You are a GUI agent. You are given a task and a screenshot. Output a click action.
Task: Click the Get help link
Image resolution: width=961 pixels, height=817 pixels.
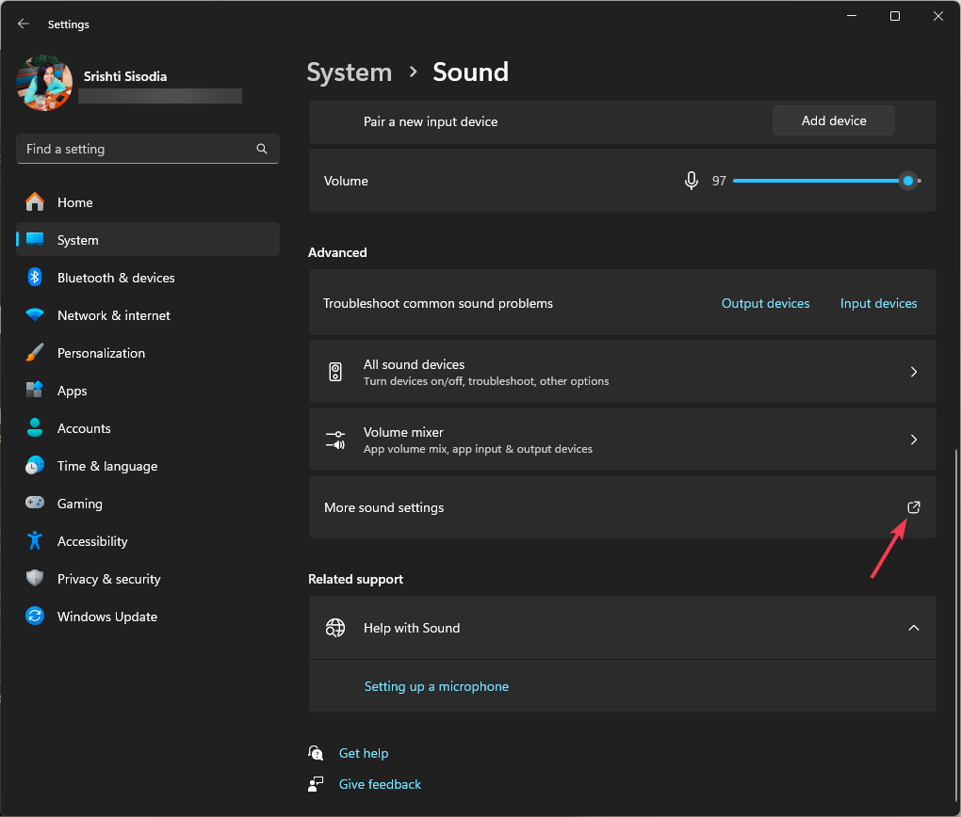tap(364, 753)
